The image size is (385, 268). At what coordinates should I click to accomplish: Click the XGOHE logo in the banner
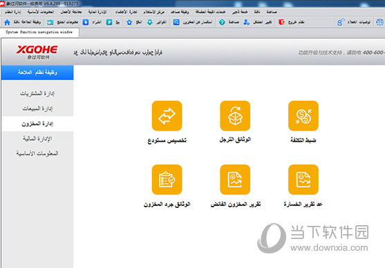pyautogui.click(x=37, y=52)
